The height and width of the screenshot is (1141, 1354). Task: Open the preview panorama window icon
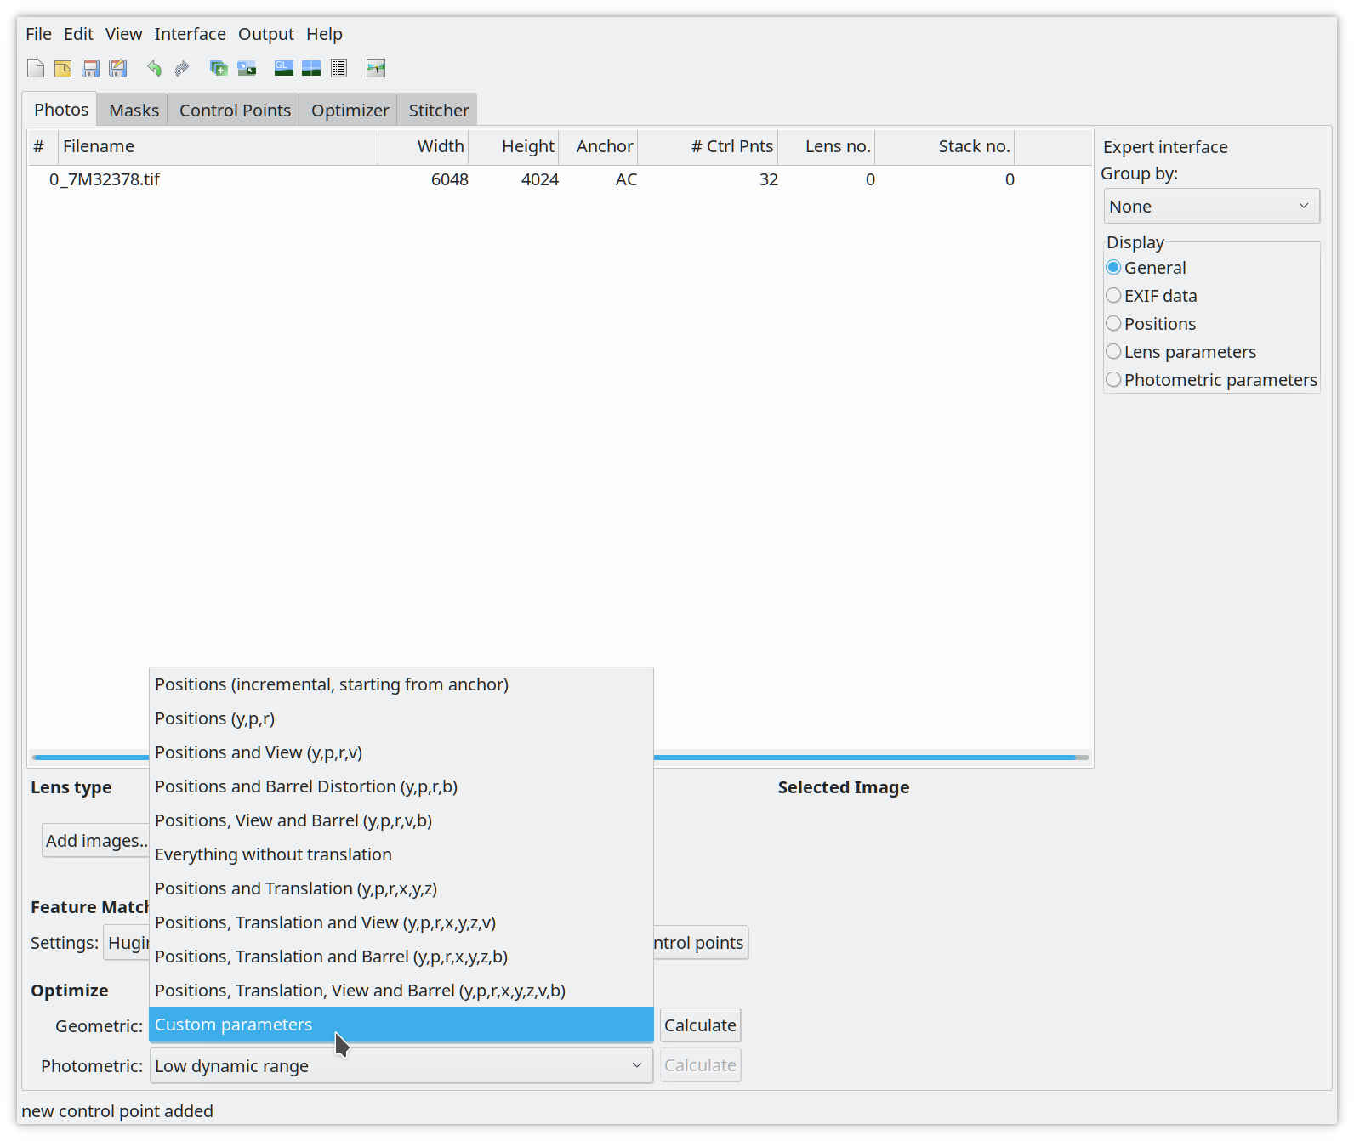click(311, 68)
